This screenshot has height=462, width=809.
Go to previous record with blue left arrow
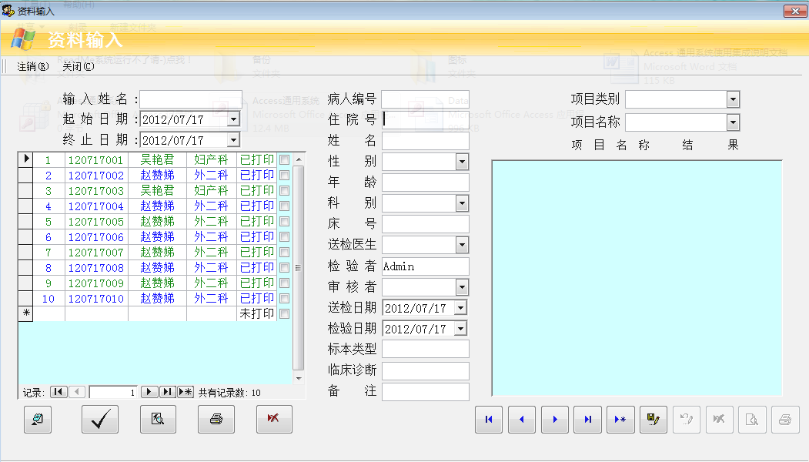pos(522,420)
